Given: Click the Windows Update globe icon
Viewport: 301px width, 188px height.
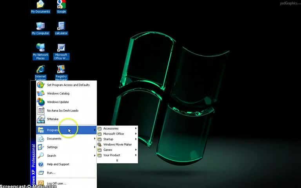Looking at the screenshot, I should coord(41,102).
